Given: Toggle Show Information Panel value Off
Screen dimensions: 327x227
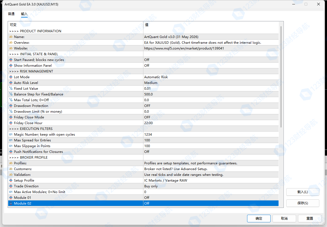Looking at the screenshot, I should pos(211,65).
